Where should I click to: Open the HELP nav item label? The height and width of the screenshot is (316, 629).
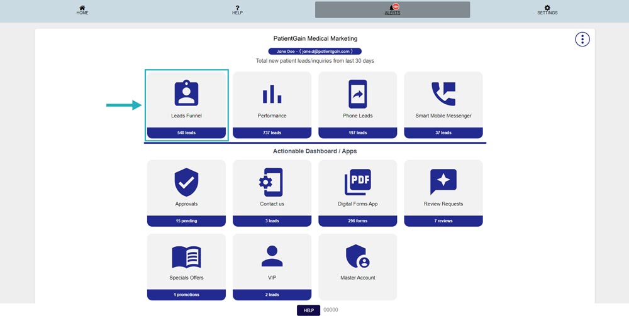coord(238,13)
